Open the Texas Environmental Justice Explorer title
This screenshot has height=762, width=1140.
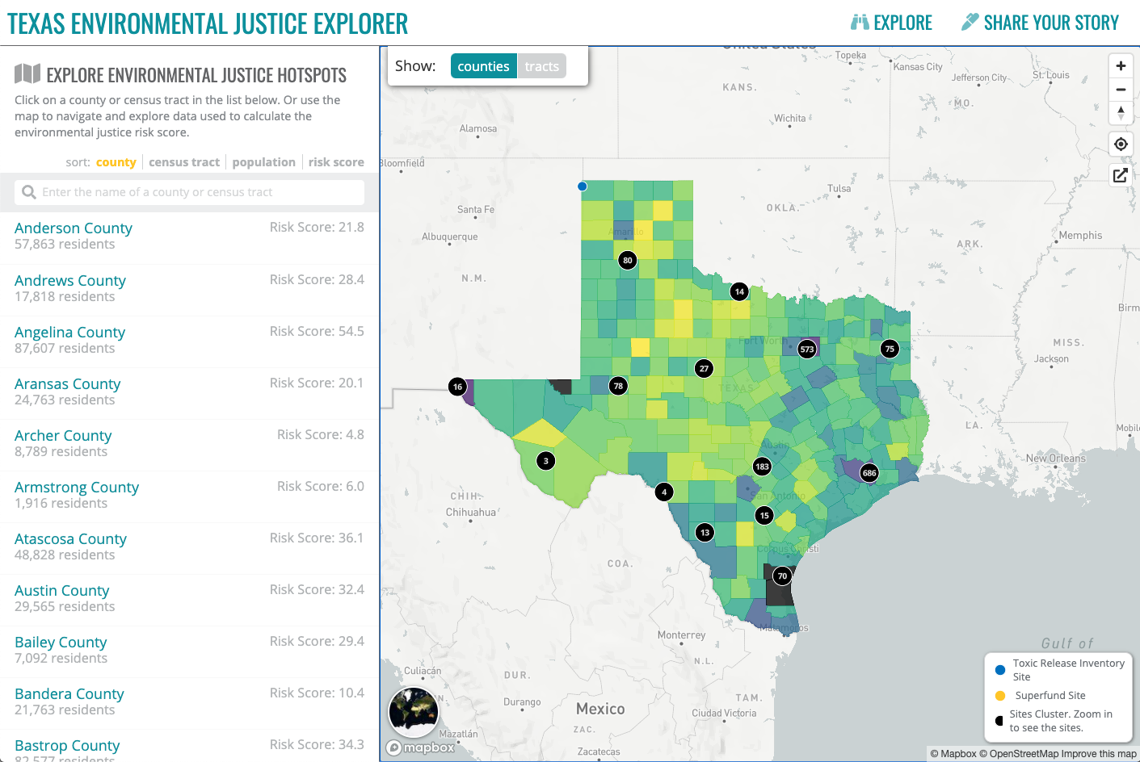[208, 23]
